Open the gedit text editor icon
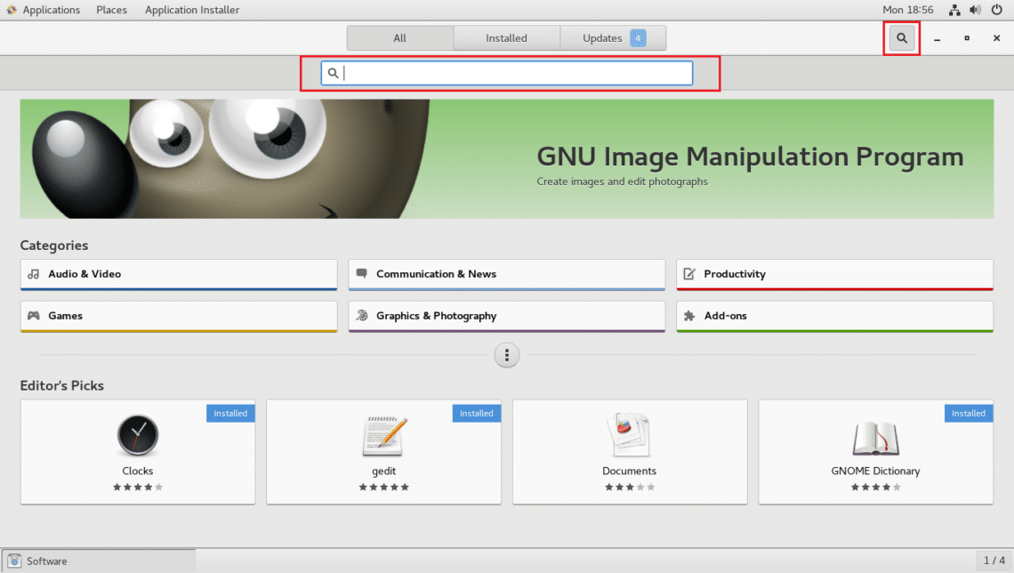Viewport: 1014px width, 573px height. 383,436
